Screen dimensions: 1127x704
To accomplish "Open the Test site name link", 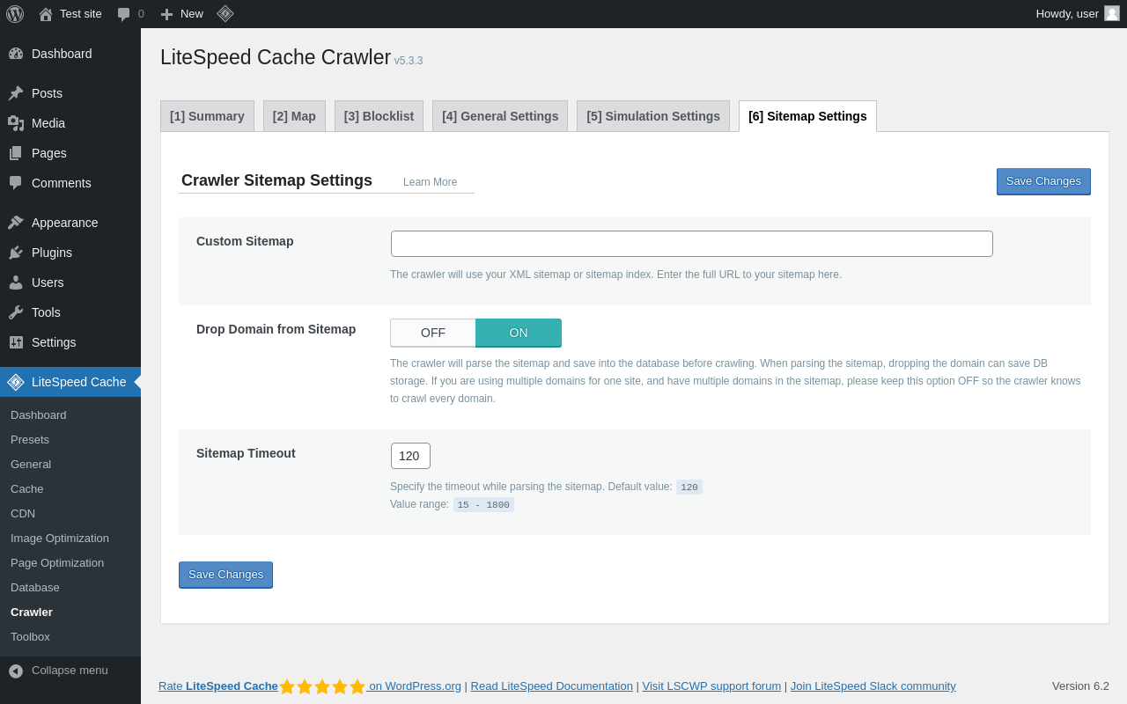I will click(81, 14).
